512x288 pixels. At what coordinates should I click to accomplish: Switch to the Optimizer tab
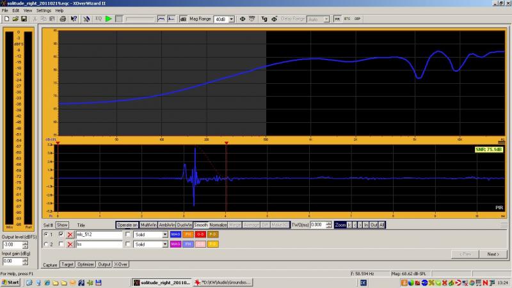point(86,264)
